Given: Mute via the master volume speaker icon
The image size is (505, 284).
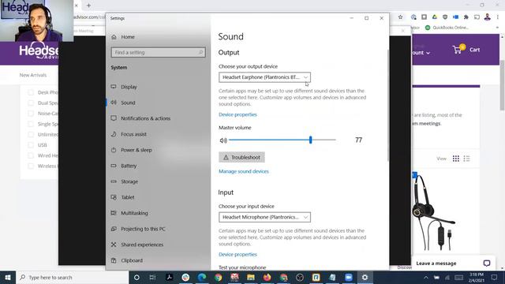Looking at the screenshot, I should click(x=223, y=140).
